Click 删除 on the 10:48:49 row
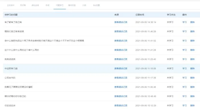This screenshot has height=109, width=200. tap(193, 96)
